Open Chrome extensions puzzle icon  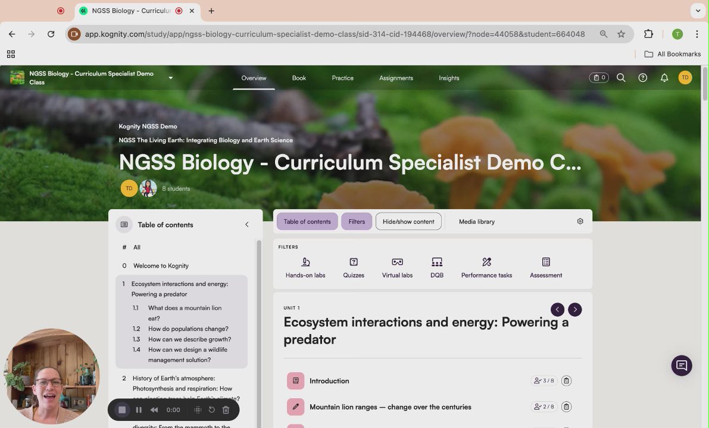(x=648, y=34)
